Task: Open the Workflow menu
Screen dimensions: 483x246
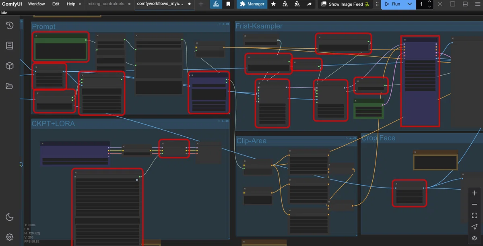Action: pyautogui.click(x=37, y=4)
